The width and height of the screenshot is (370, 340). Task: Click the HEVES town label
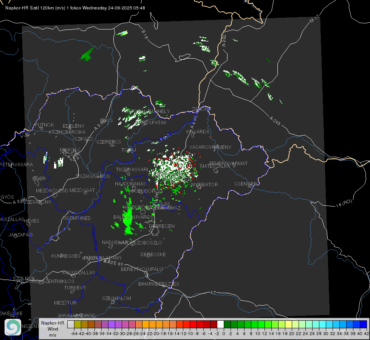(31, 221)
